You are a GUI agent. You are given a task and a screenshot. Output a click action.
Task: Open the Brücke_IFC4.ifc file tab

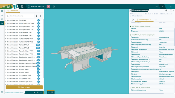36,7
